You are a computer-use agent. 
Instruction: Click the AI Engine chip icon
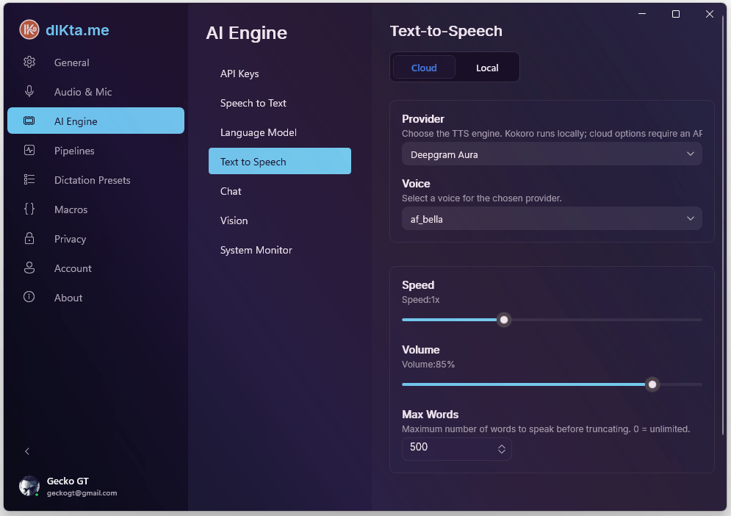click(x=29, y=121)
